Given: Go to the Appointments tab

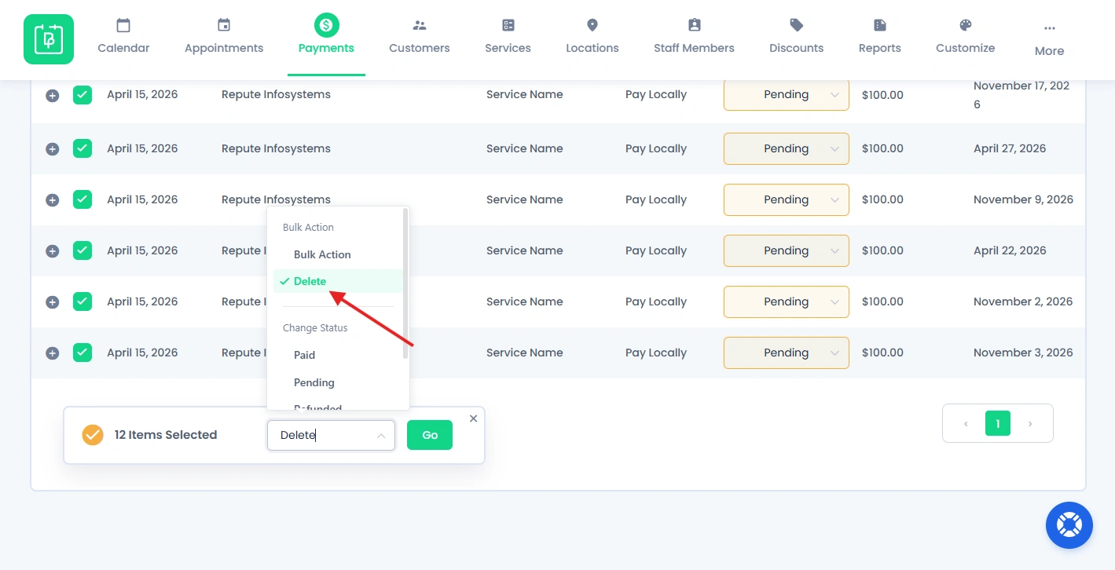Looking at the screenshot, I should (x=224, y=37).
